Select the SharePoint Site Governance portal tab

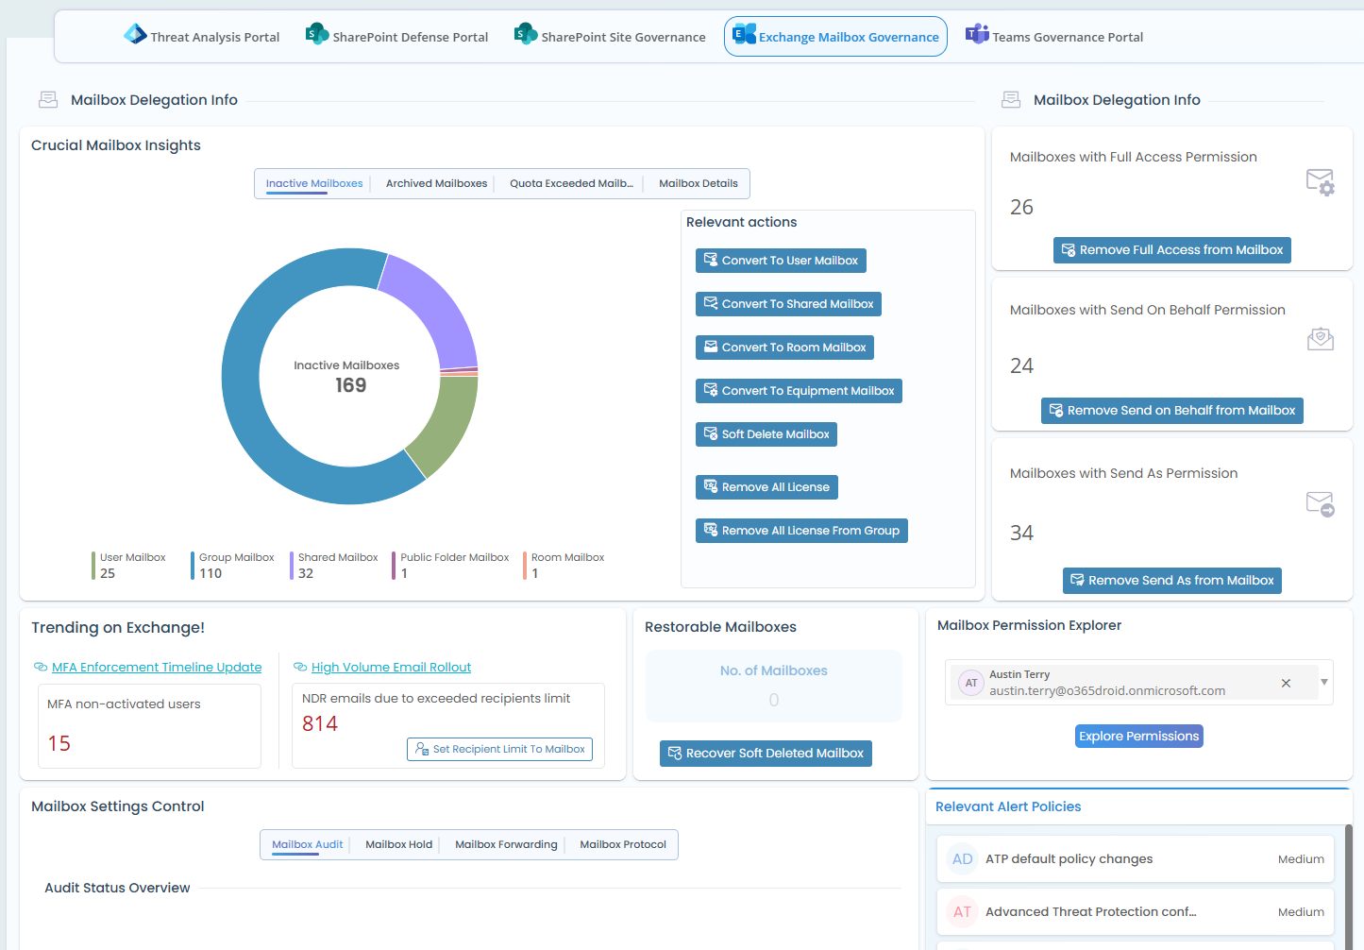point(610,37)
